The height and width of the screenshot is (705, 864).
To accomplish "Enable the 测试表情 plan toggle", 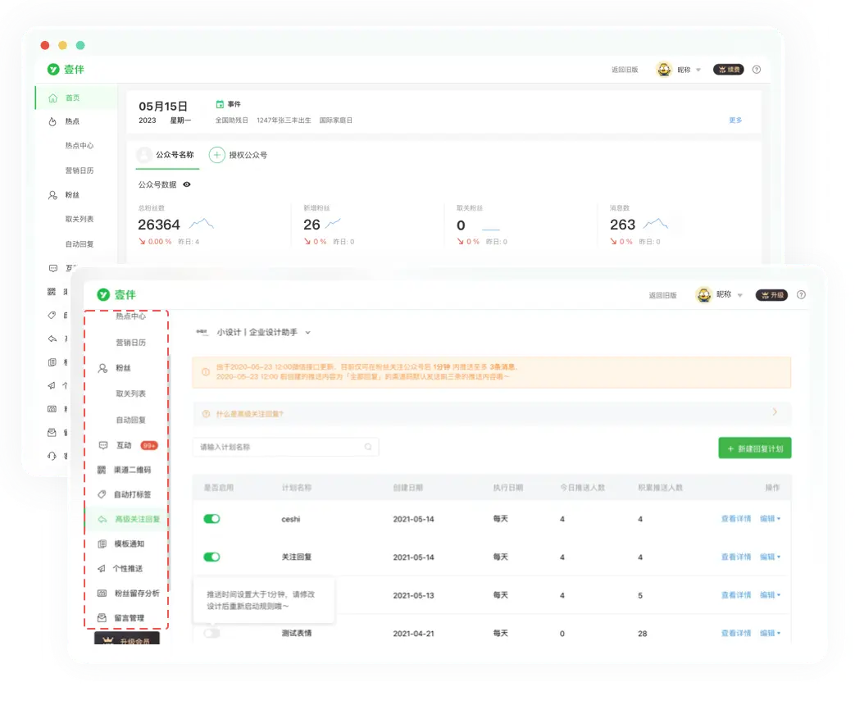I will (x=211, y=633).
